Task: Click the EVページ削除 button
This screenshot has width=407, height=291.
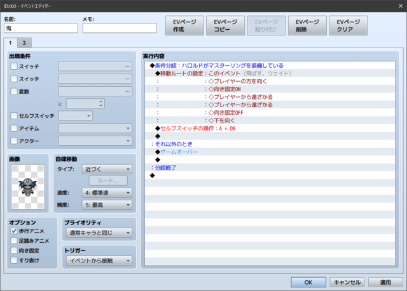Action: point(307,25)
